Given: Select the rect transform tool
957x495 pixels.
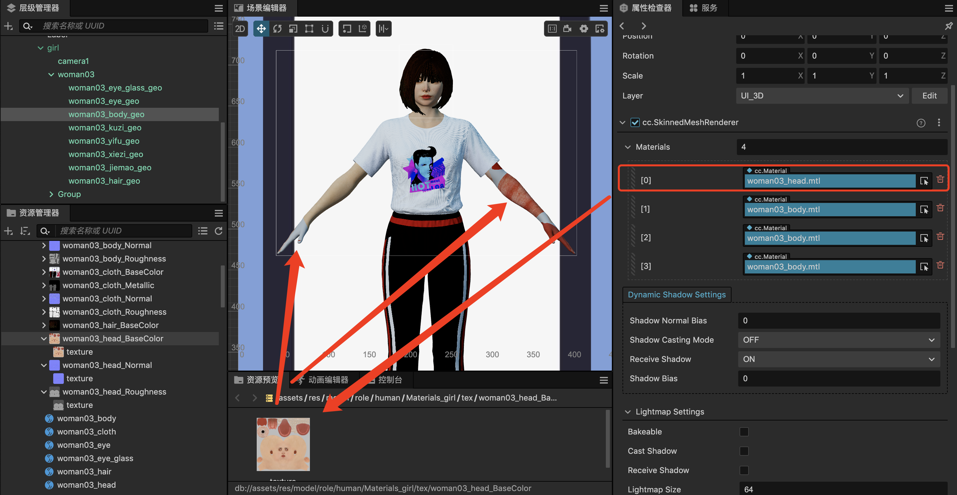Looking at the screenshot, I should coord(309,29).
